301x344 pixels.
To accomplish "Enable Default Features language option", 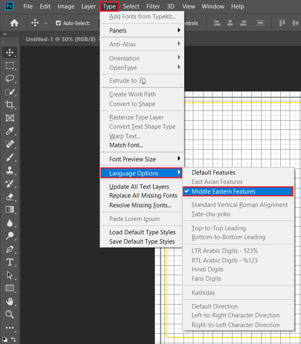I will pyautogui.click(x=213, y=173).
